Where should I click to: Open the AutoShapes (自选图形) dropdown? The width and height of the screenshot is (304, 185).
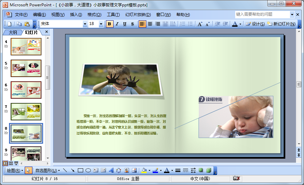pyautogui.click(x=47, y=170)
